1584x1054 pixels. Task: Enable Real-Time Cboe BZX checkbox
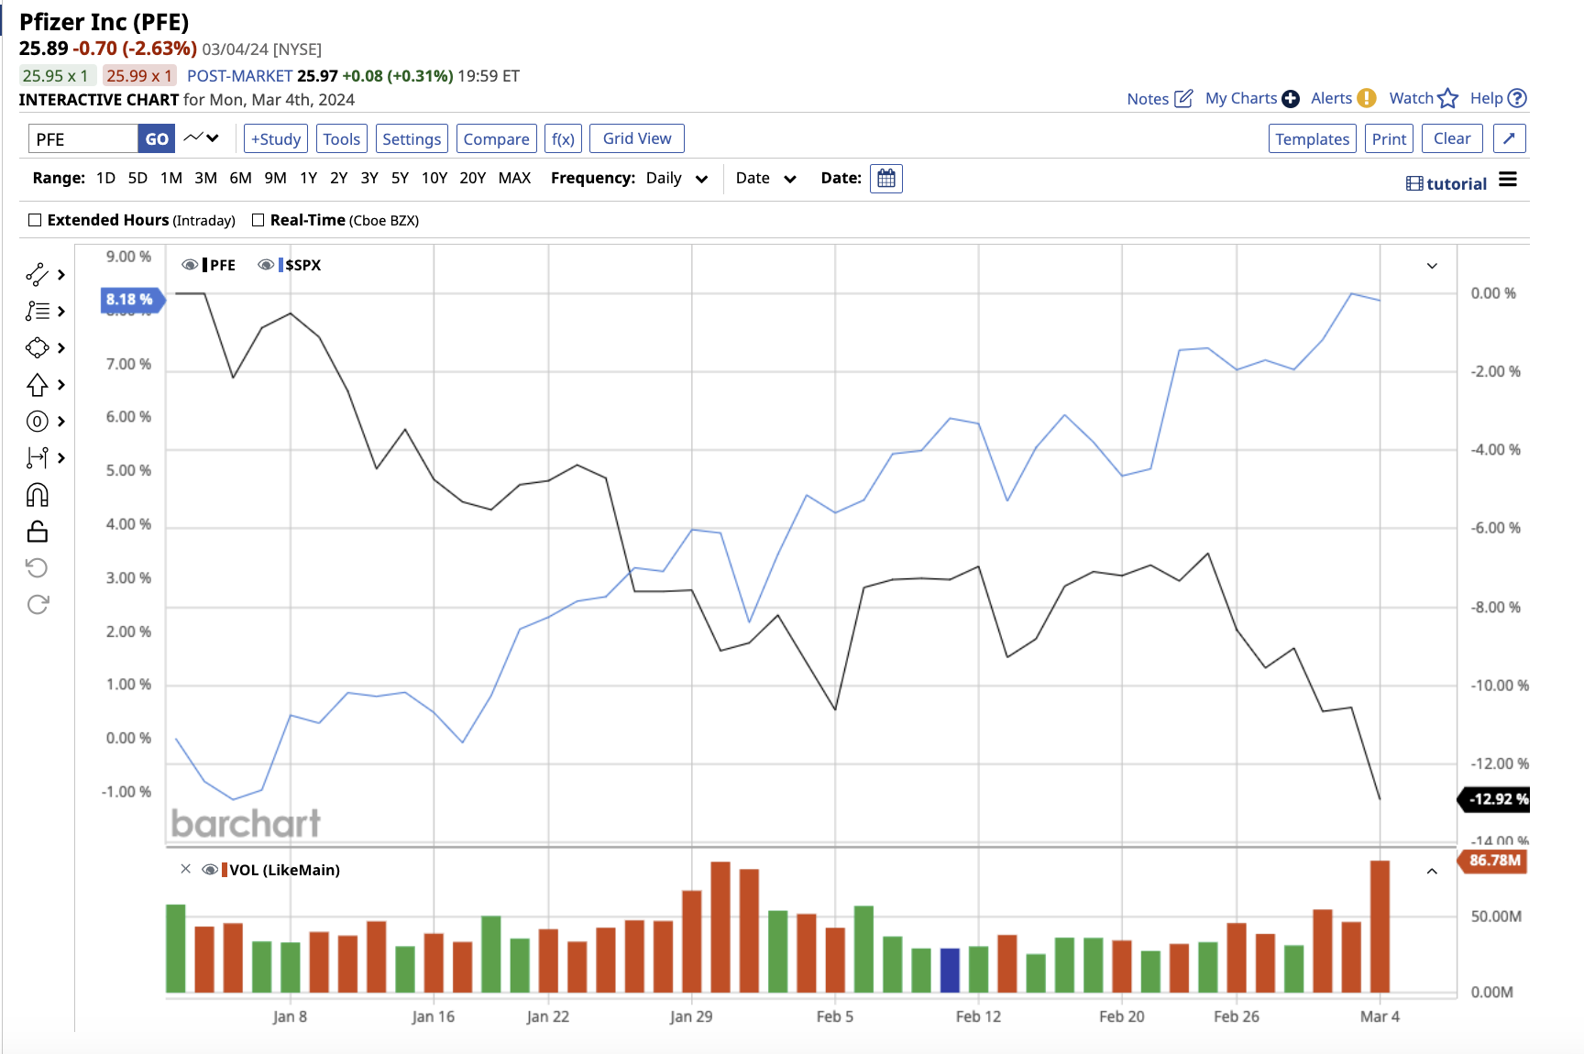coord(258,220)
